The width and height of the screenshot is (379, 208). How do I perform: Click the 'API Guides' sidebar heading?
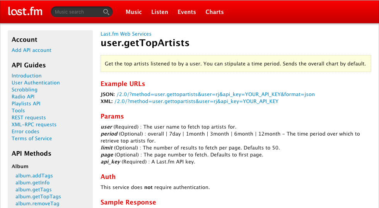[29, 65]
